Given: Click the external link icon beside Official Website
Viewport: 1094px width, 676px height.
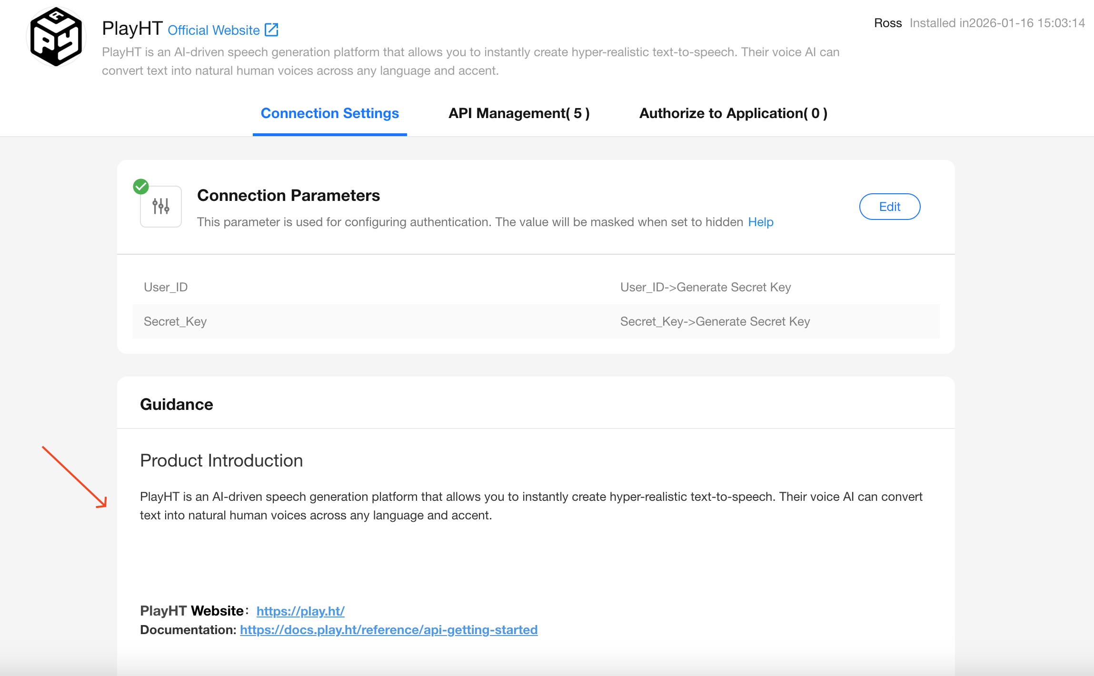Looking at the screenshot, I should pyautogui.click(x=271, y=30).
